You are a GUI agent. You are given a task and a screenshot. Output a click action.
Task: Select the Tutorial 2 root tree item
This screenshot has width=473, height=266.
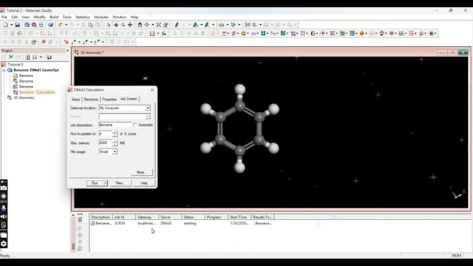tap(15, 65)
